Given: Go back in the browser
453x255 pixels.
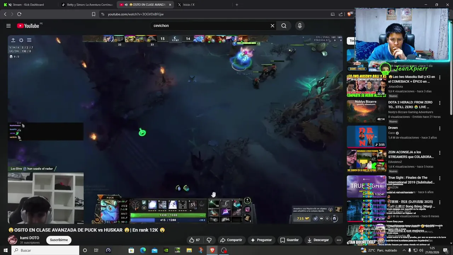Looking at the screenshot, I should (5, 14).
